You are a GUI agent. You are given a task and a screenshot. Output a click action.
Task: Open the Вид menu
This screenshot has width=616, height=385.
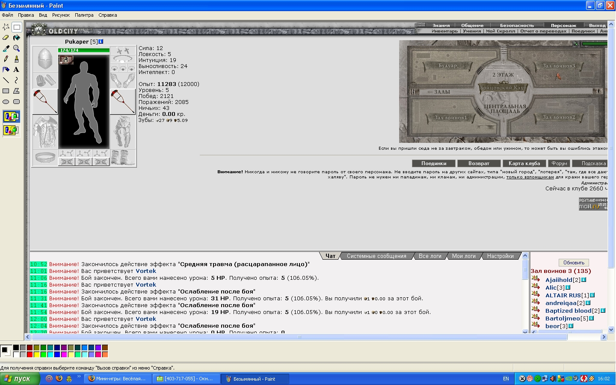pyautogui.click(x=43, y=15)
